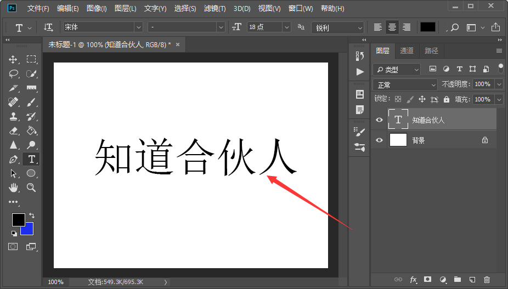Open the Edit Toolbar ellipsis menu

pyautogui.click(x=13, y=202)
